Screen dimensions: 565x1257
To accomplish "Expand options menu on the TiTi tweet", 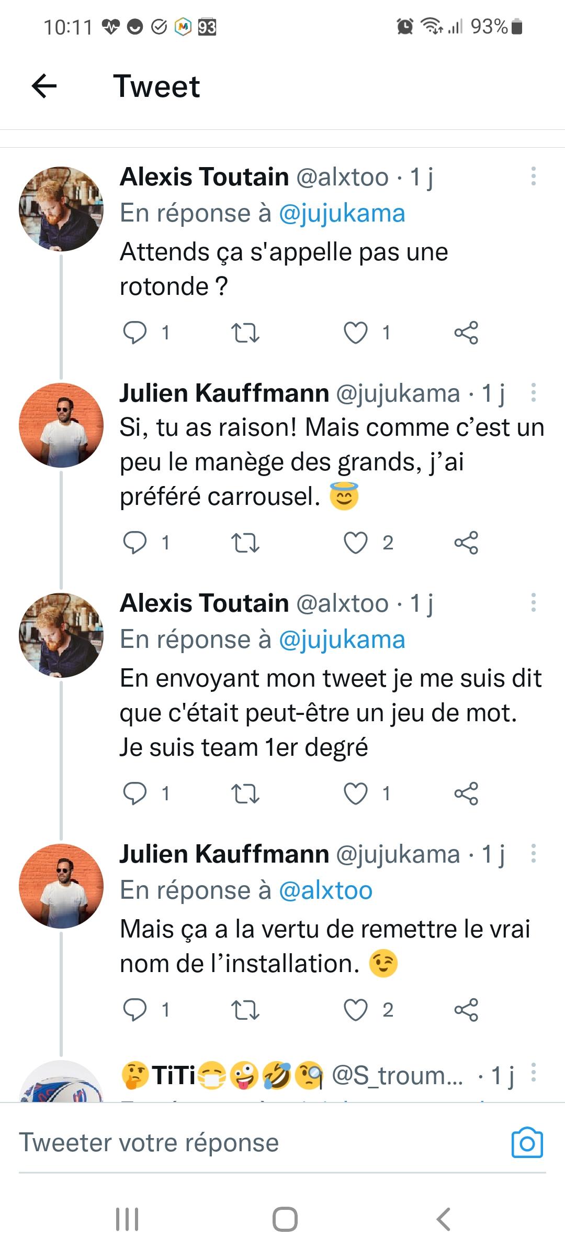I will pos(533,1073).
